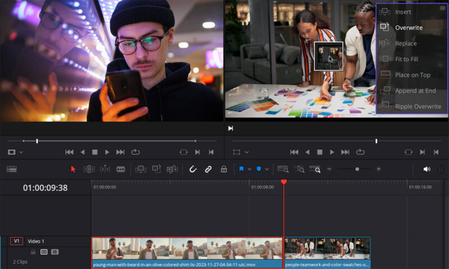Click the red timeline playhead handle
449x269 pixels.
pyautogui.click(x=284, y=182)
